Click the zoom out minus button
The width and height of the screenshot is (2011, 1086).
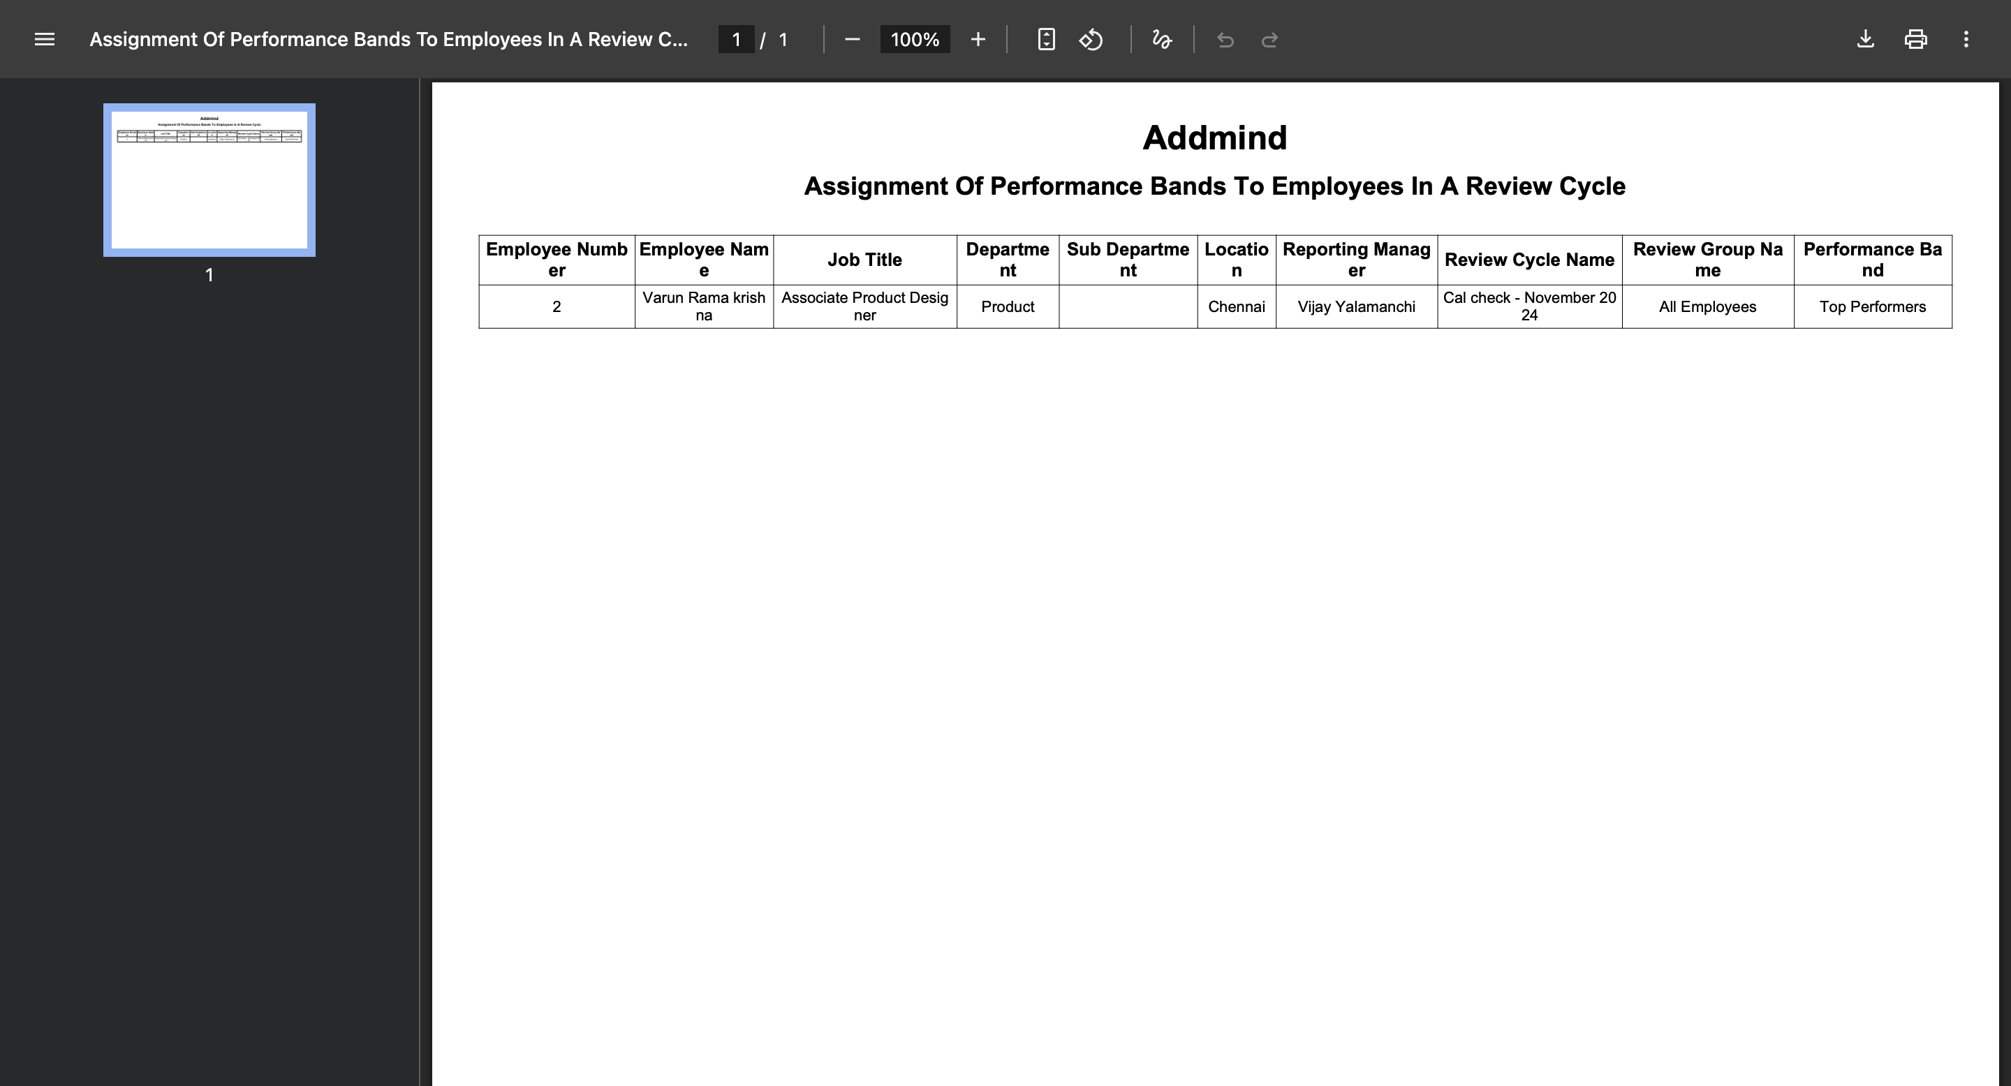[x=852, y=39]
